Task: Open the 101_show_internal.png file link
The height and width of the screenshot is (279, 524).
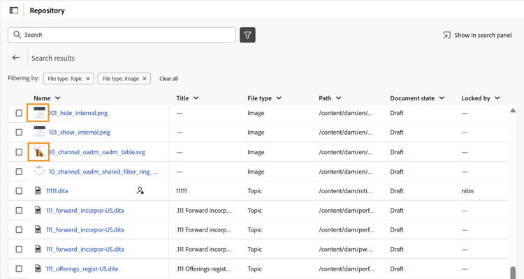Action: click(79, 132)
